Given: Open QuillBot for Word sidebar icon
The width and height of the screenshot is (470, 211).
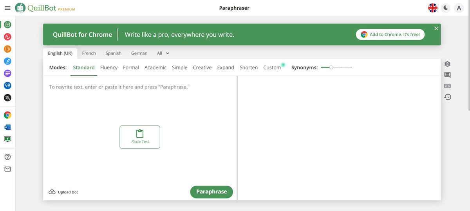Looking at the screenshot, I should (7, 127).
